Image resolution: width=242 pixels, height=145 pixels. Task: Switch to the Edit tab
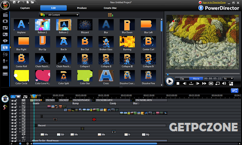(53, 8)
